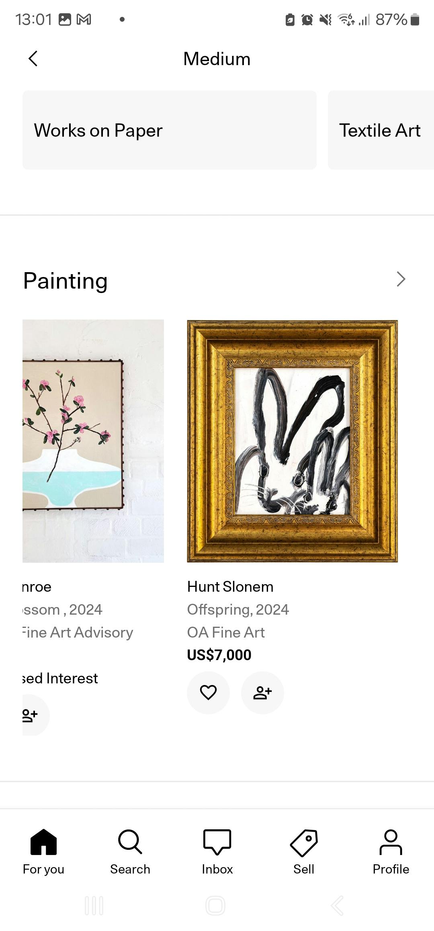Tap the Painting section heading

pyautogui.click(x=66, y=281)
